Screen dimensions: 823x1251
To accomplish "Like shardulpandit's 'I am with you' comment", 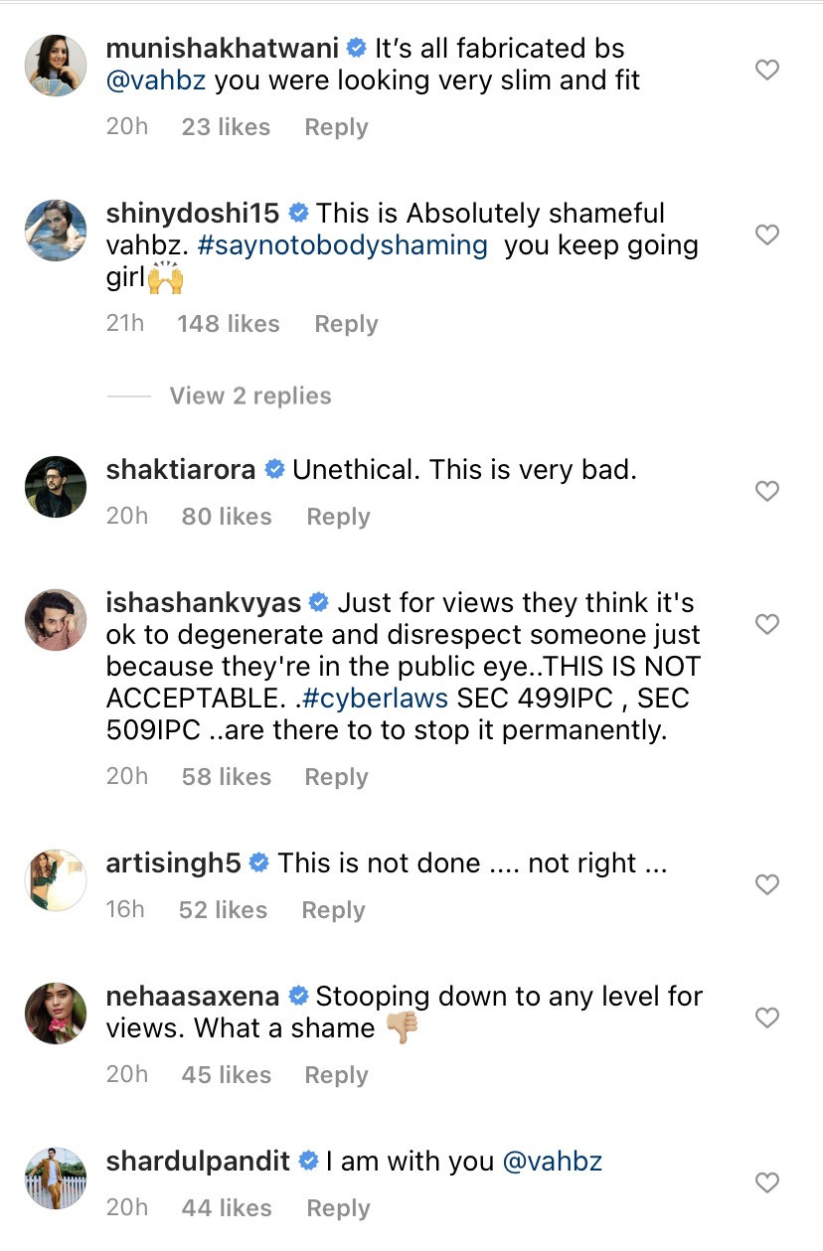I will coord(766,1182).
